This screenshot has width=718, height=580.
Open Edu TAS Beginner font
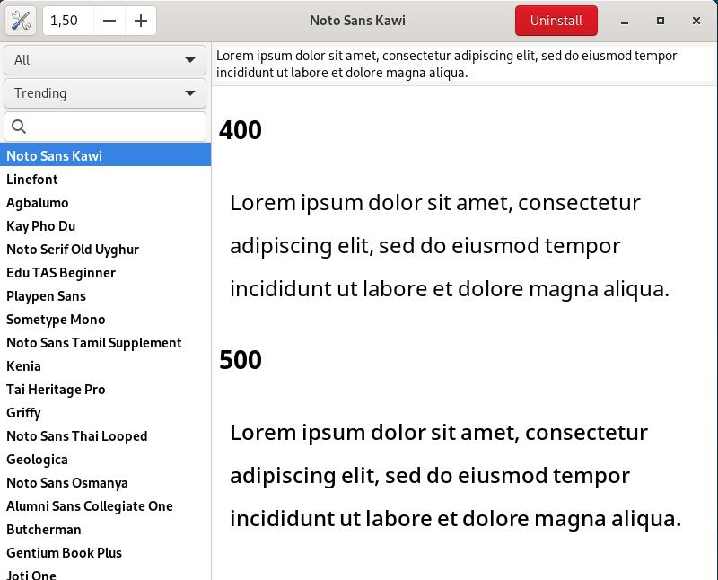tap(105, 273)
